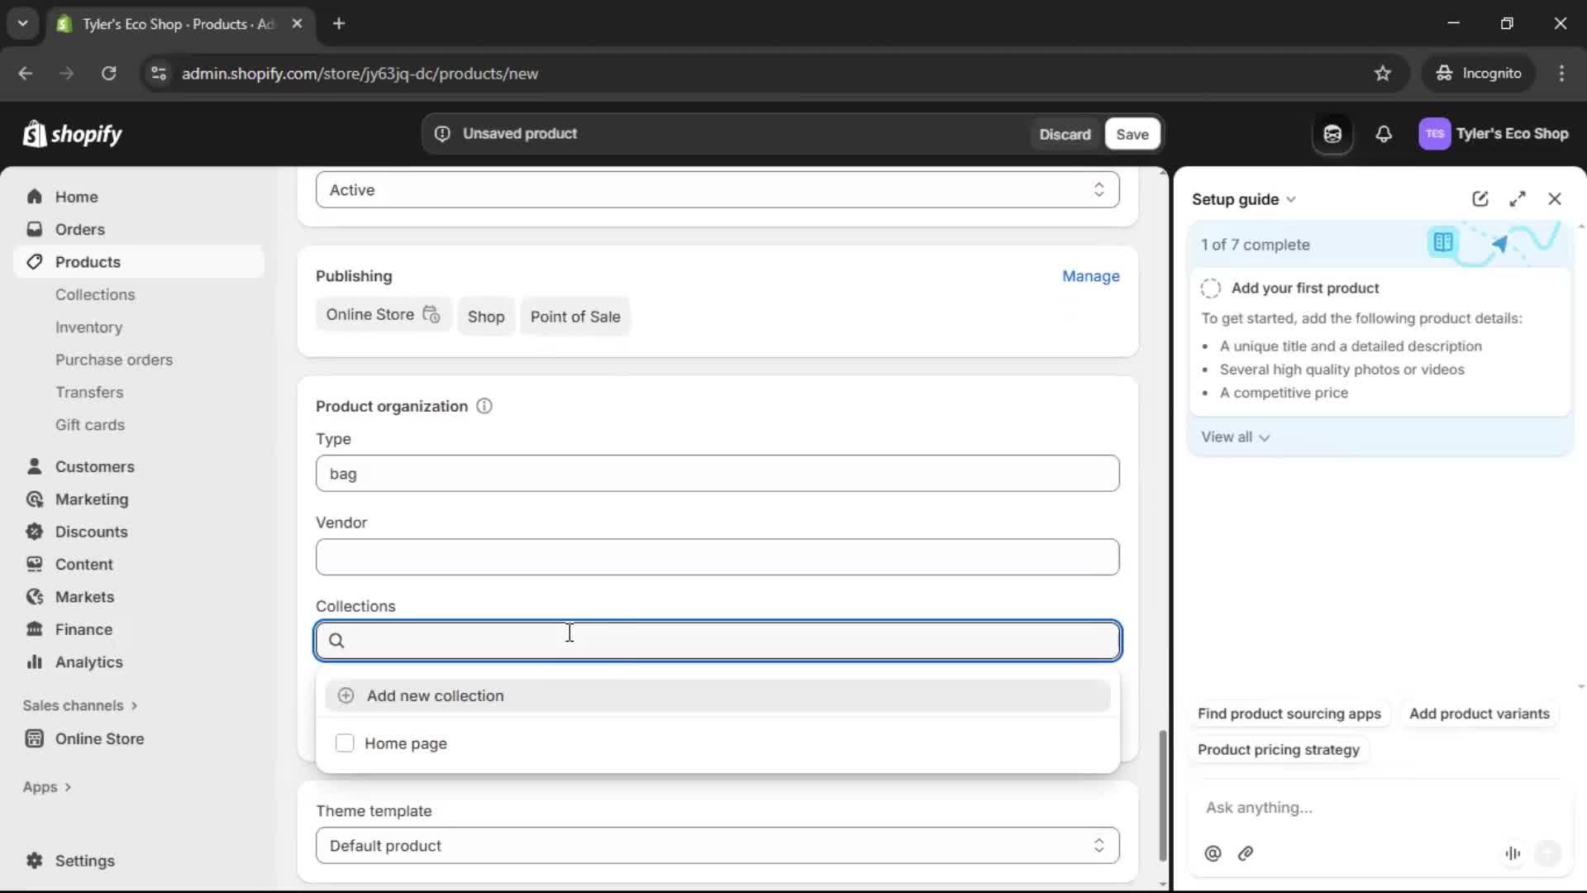Expand the Apps section in sidebar

(x=47, y=786)
